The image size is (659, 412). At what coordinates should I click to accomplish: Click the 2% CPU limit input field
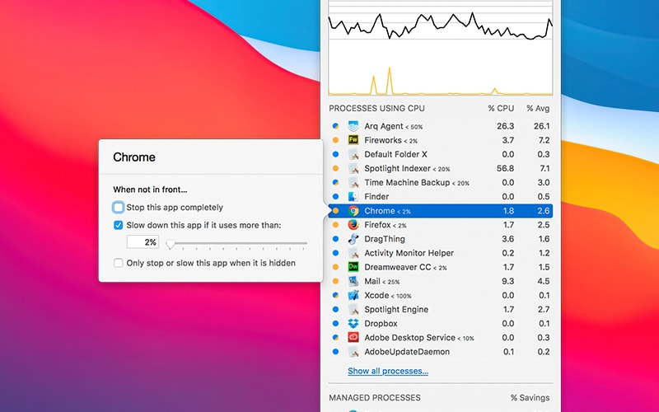click(x=143, y=242)
